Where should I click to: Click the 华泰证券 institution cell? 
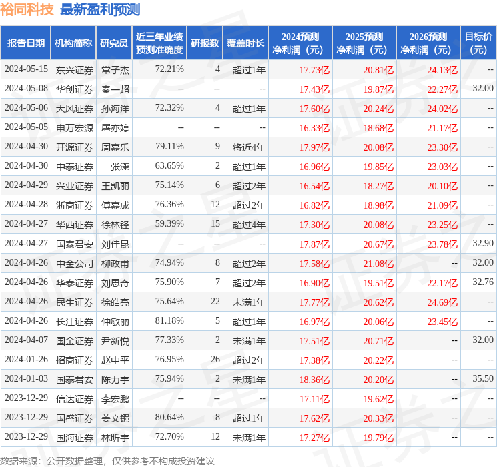(x=75, y=283)
